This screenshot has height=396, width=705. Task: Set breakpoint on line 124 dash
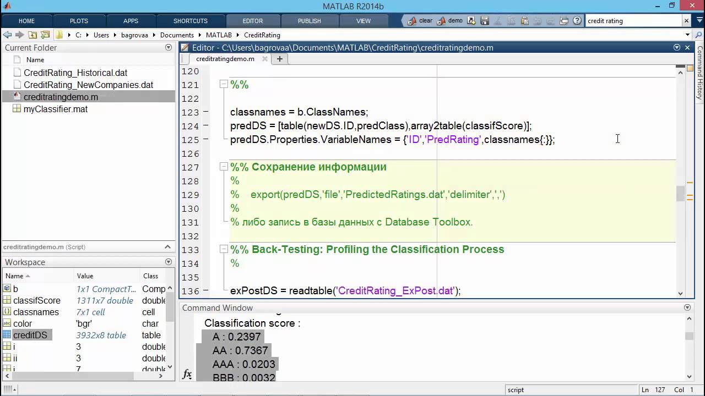tap(205, 125)
